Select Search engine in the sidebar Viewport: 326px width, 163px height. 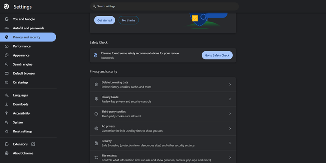pos(22,64)
